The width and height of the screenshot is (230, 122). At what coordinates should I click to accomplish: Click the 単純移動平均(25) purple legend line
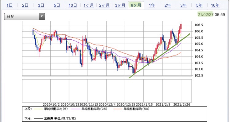76,109
